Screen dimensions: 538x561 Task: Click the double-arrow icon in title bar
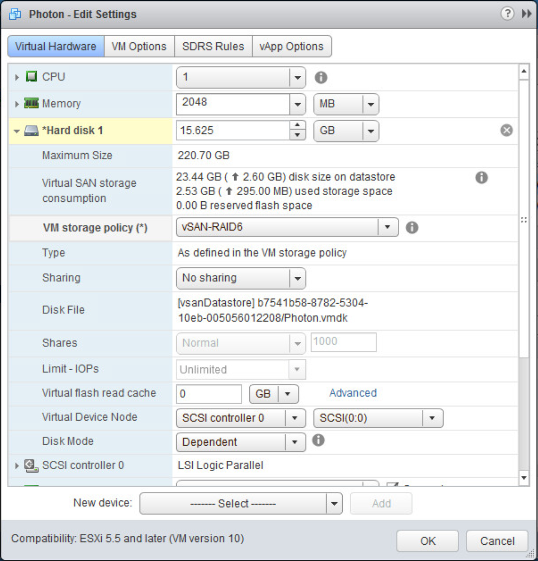(x=526, y=14)
